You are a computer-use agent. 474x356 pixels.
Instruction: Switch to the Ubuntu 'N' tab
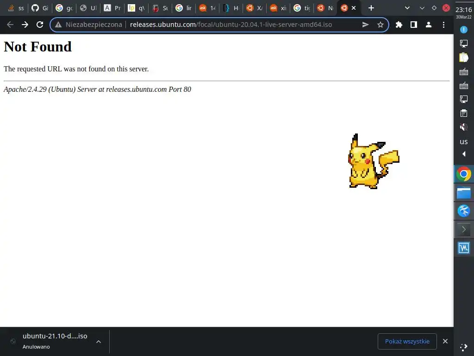325,8
